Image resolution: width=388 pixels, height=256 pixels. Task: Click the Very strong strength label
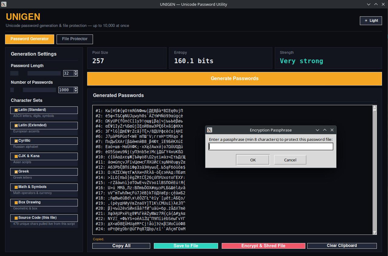[302, 61]
